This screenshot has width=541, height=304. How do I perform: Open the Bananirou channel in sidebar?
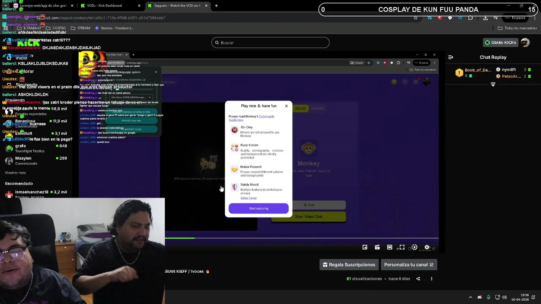coord(36,123)
